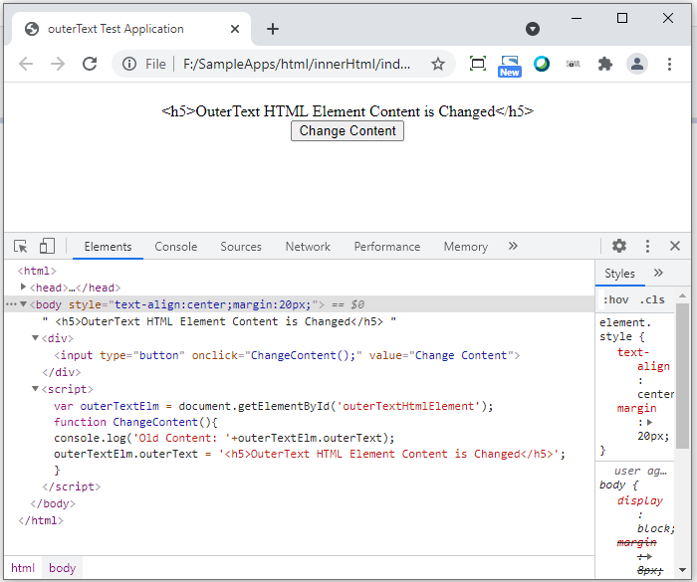Open Chrome's three-dot menu

pos(669,64)
